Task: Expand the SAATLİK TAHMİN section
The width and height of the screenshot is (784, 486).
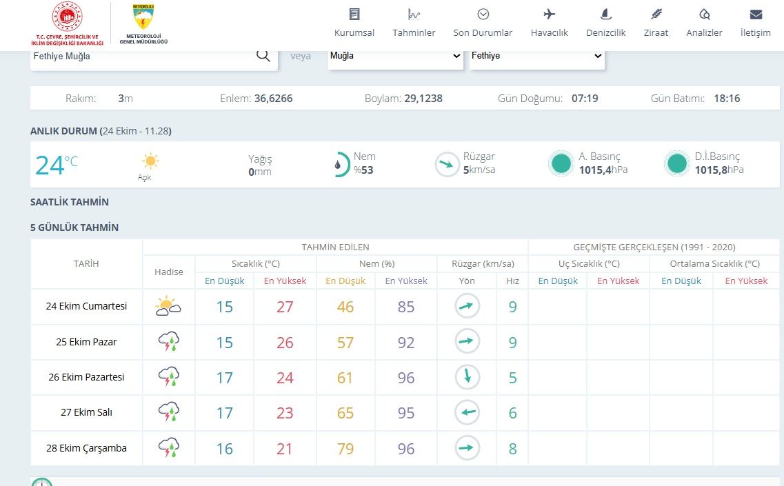Action: point(70,202)
